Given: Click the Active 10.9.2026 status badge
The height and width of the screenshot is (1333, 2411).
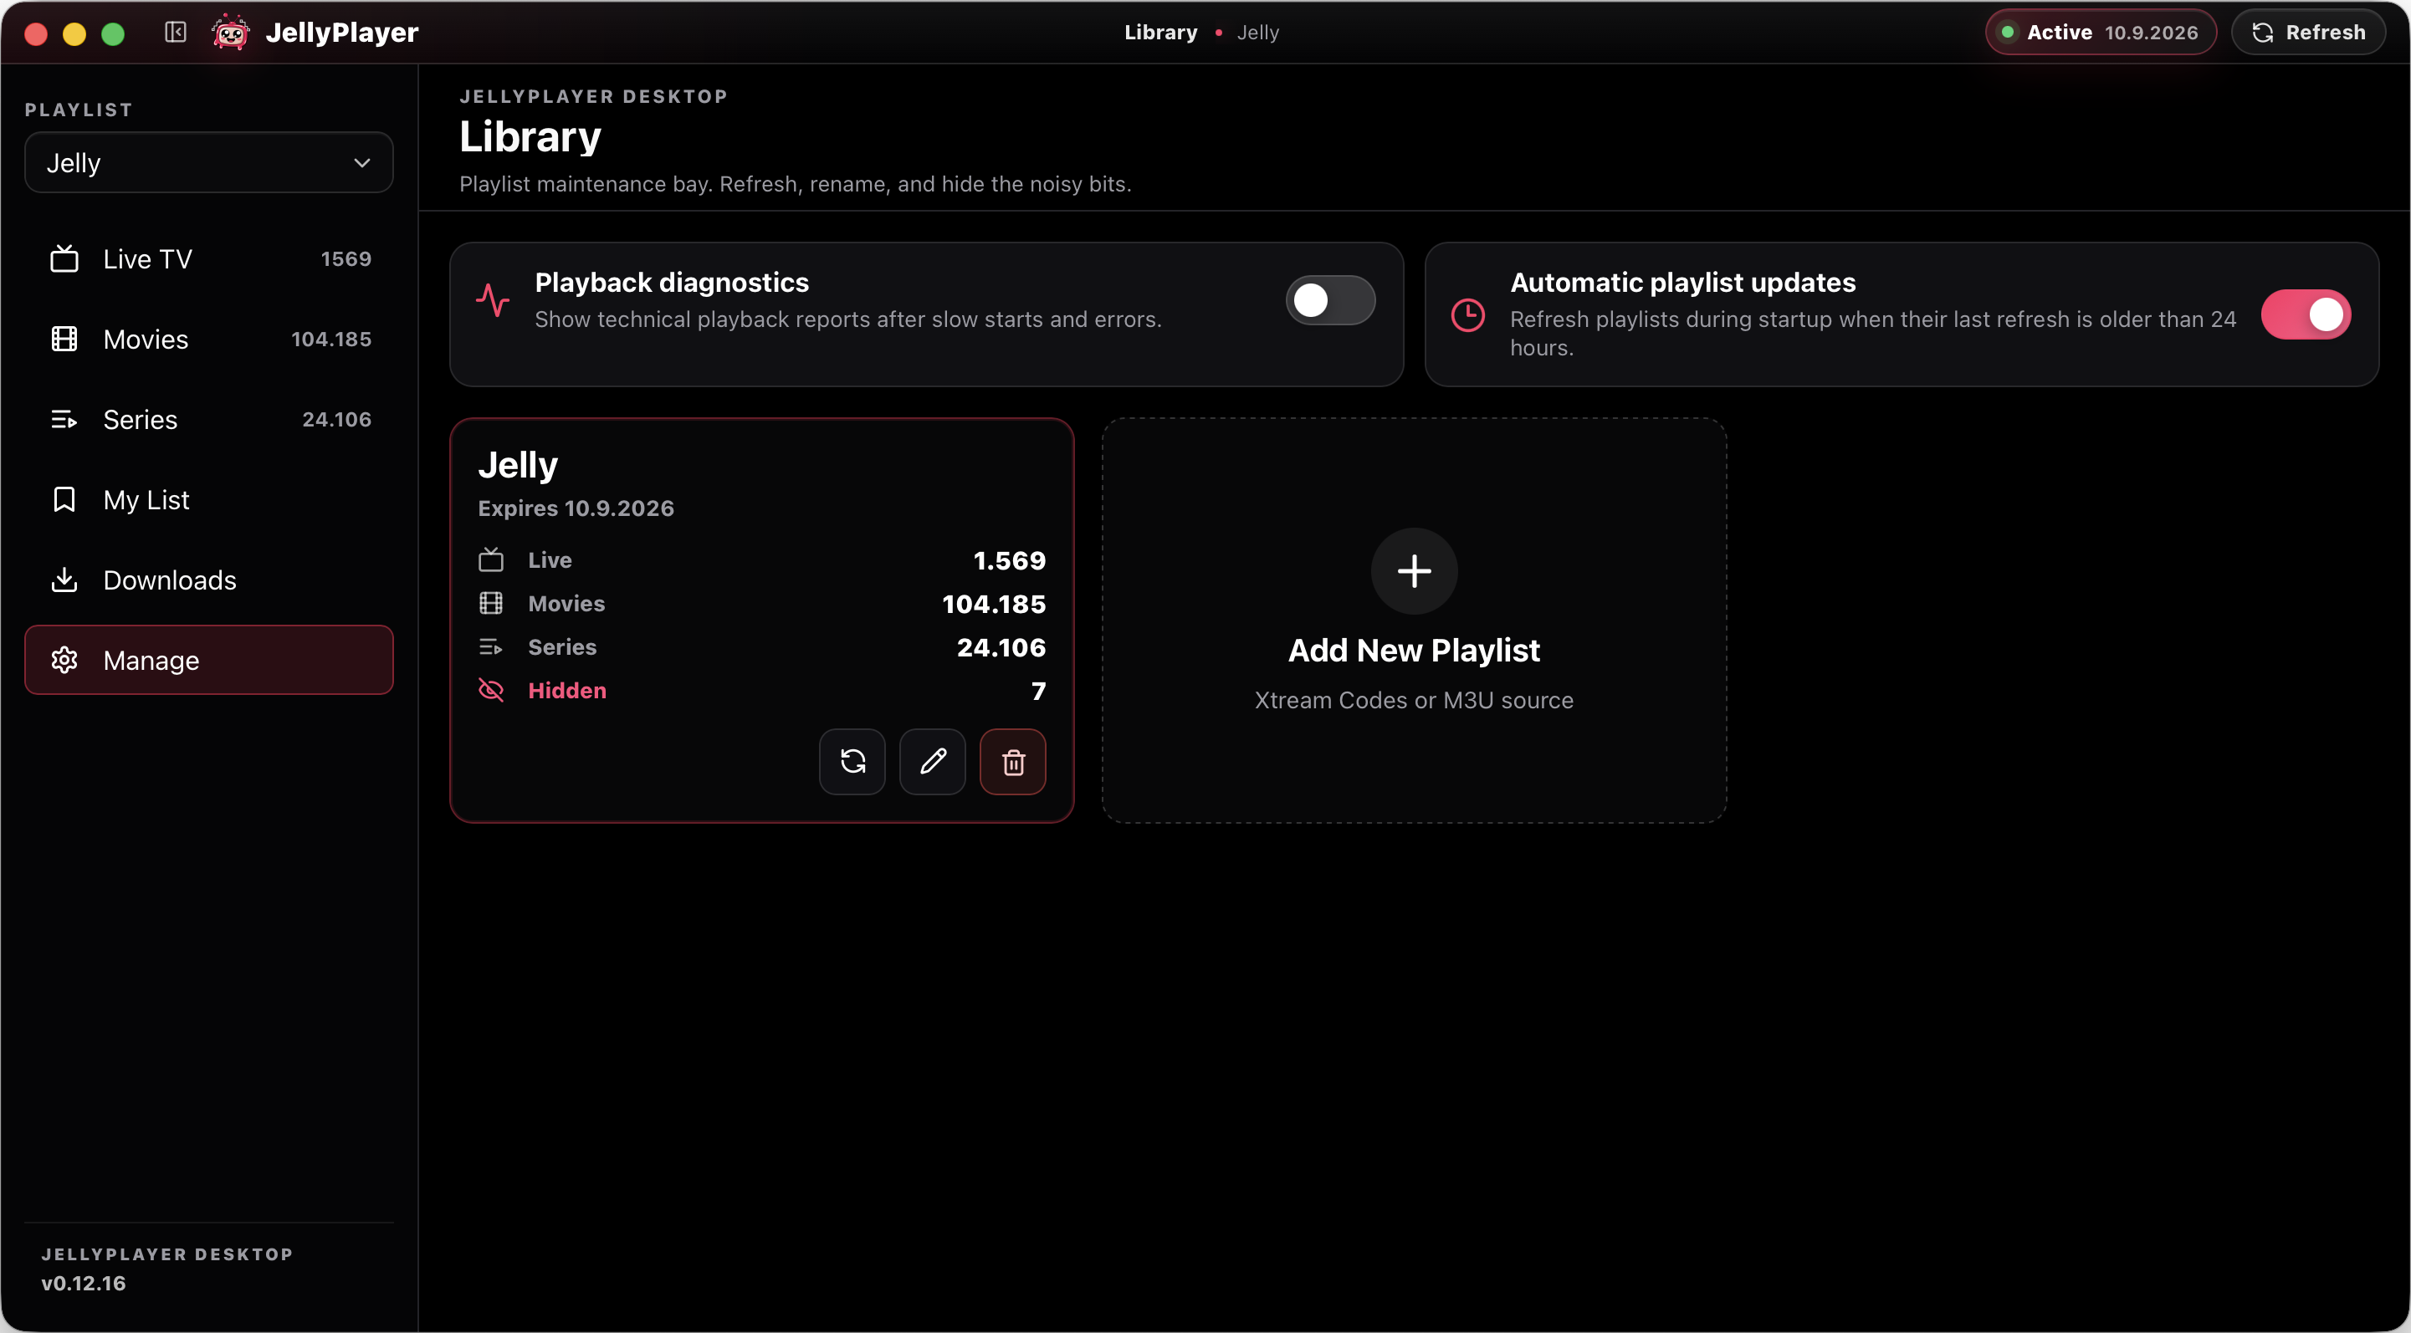Looking at the screenshot, I should tap(2101, 32).
